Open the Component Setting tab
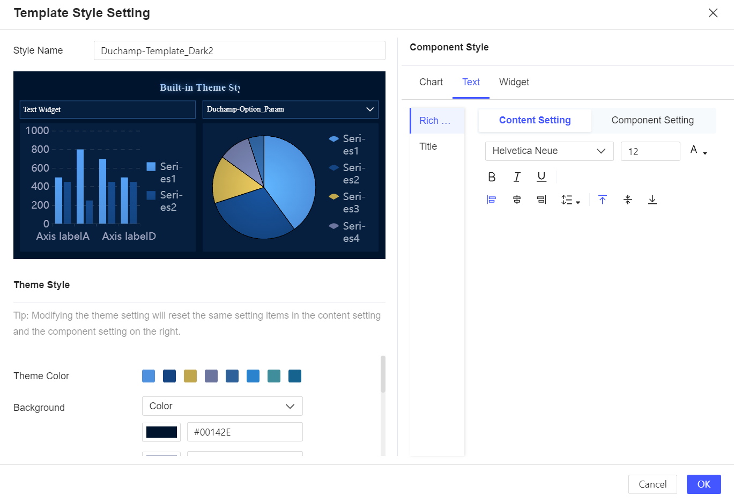The width and height of the screenshot is (734, 501). coord(653,120)
